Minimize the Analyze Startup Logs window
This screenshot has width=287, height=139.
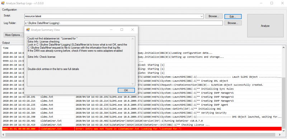262,3
